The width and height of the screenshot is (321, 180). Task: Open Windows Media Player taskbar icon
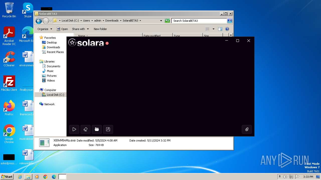click(37, 177)
